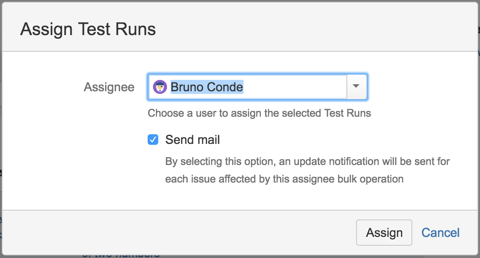Select the highlighted Bruno Conde text
The height and width of the screenshot is (258, 480).
(207, 87)
